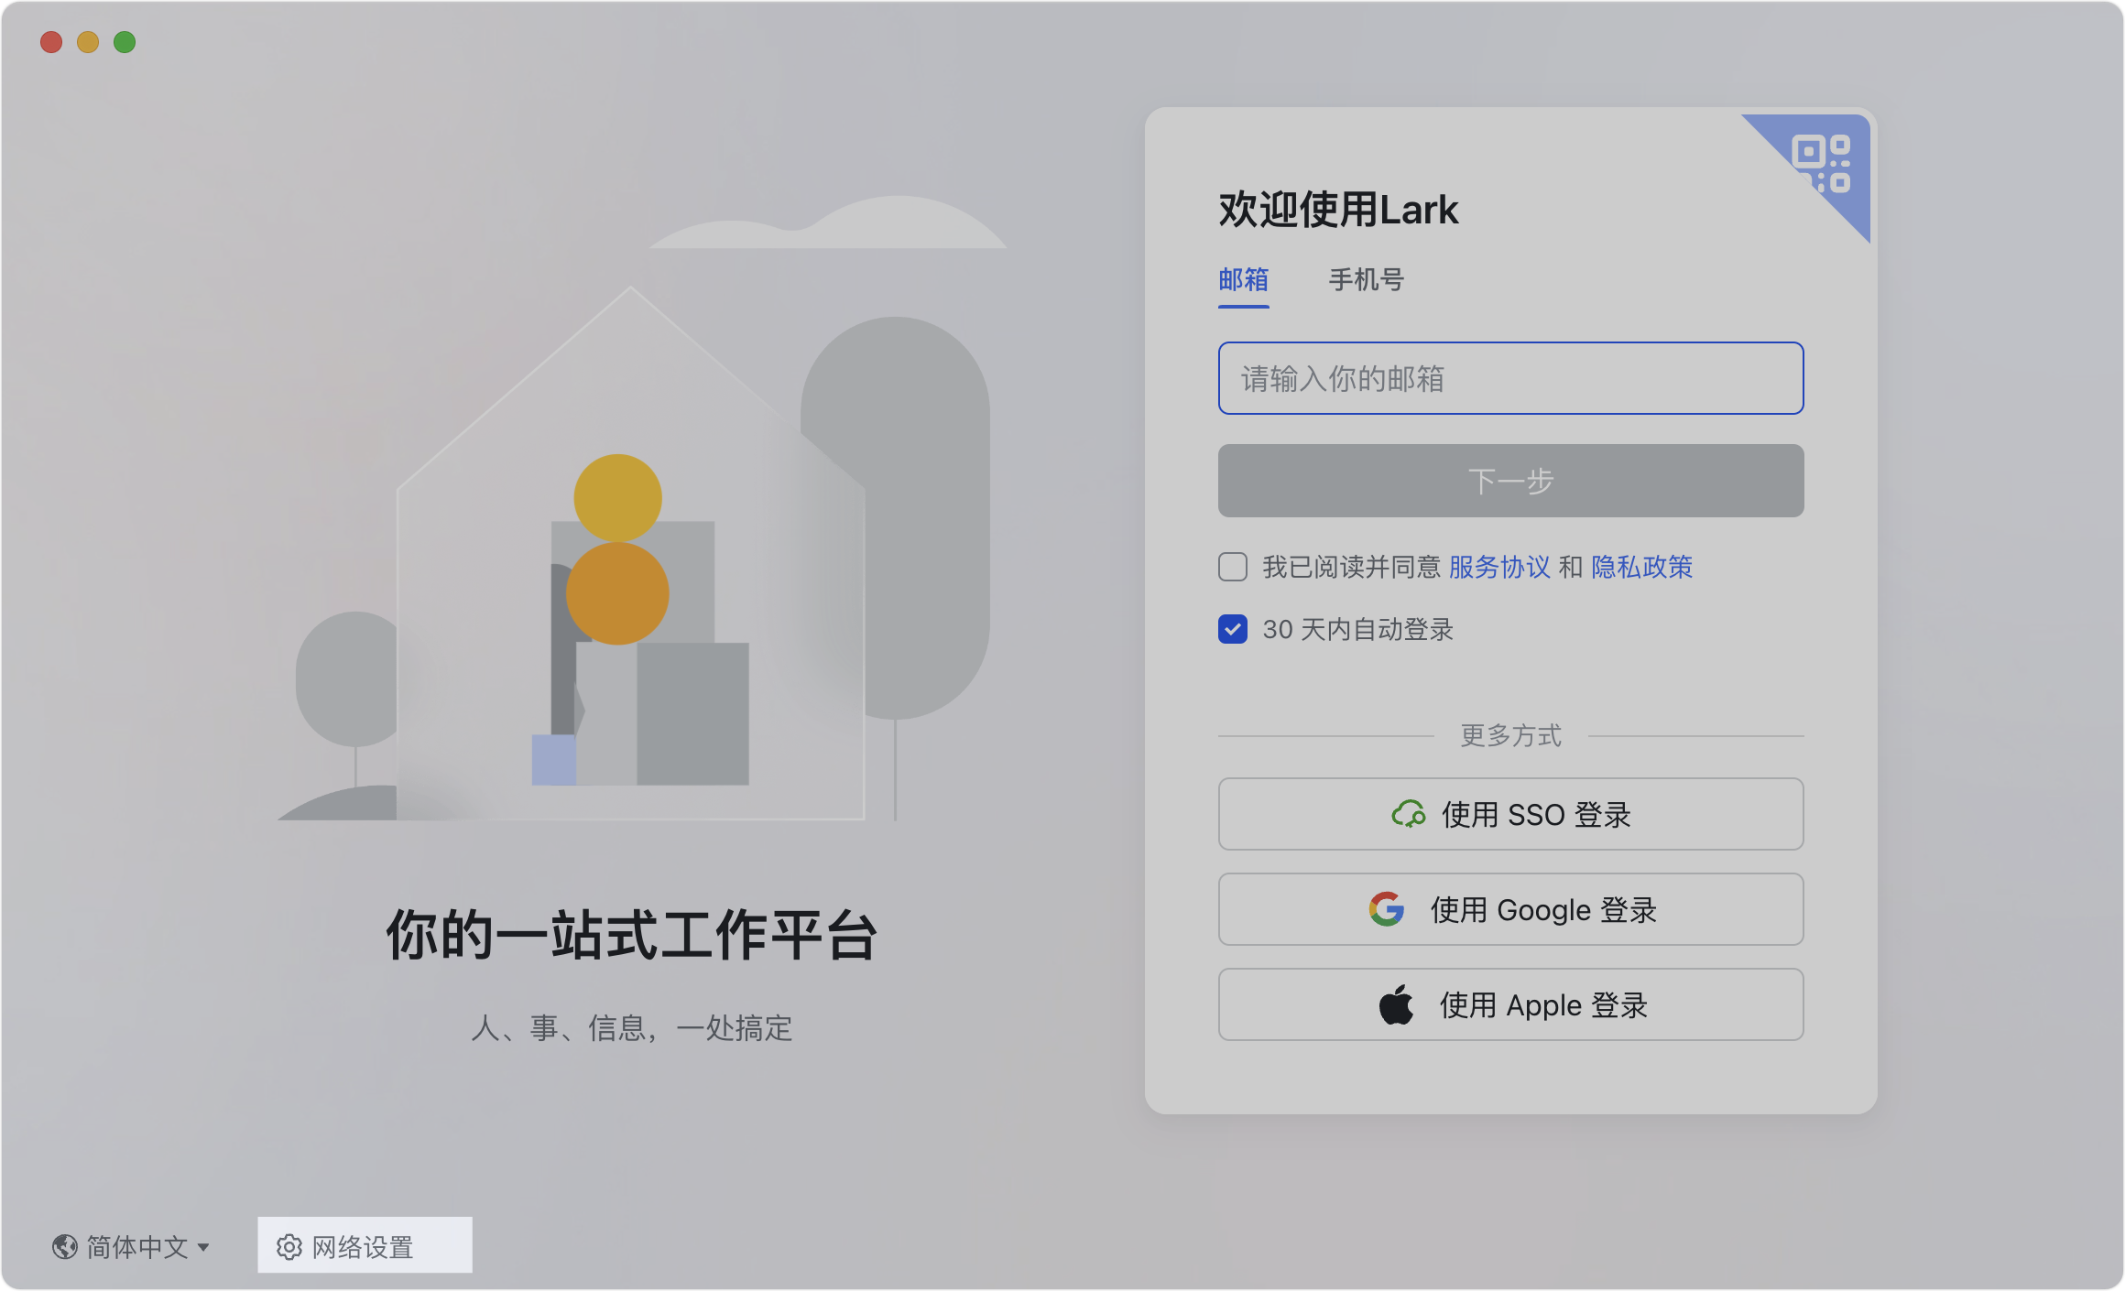Maximize window with green button

(125, 42)
